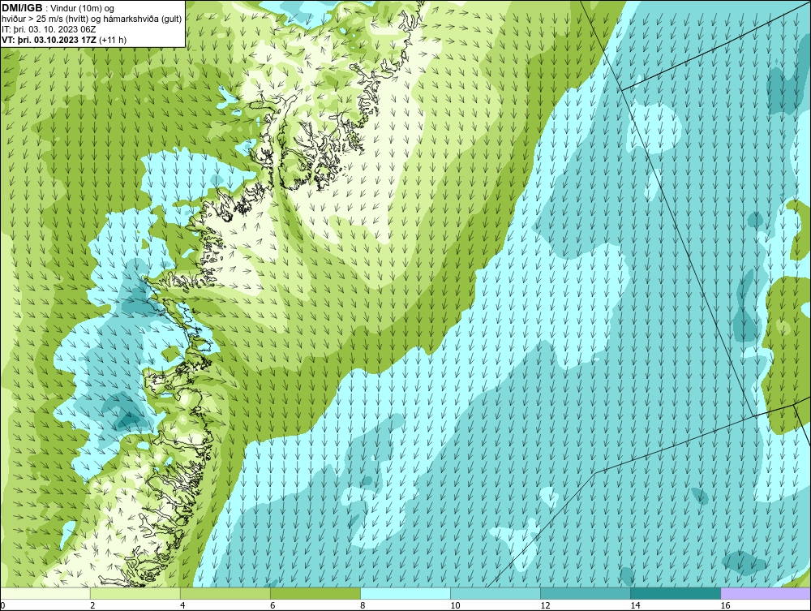Click the 8–10 m/s pale cyan legend swatch
The width and height of the screenshot is (811, 611).
pyautogui.click(x=405, y=593)
